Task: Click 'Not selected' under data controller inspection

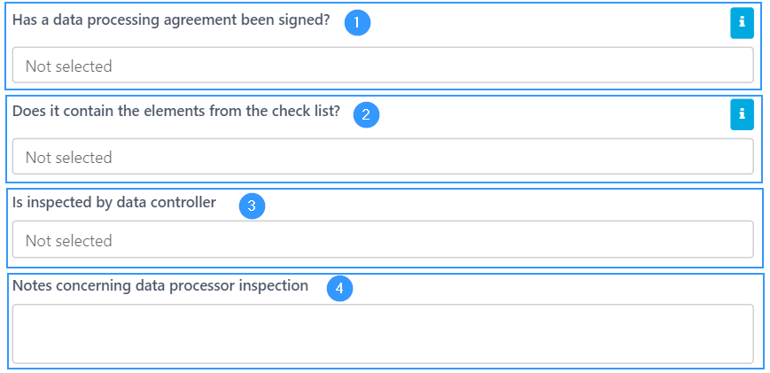Action: tap(69, 240)
